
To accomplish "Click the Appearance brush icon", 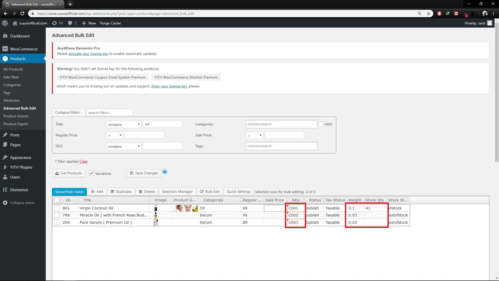I will click(x=5, y=157).
